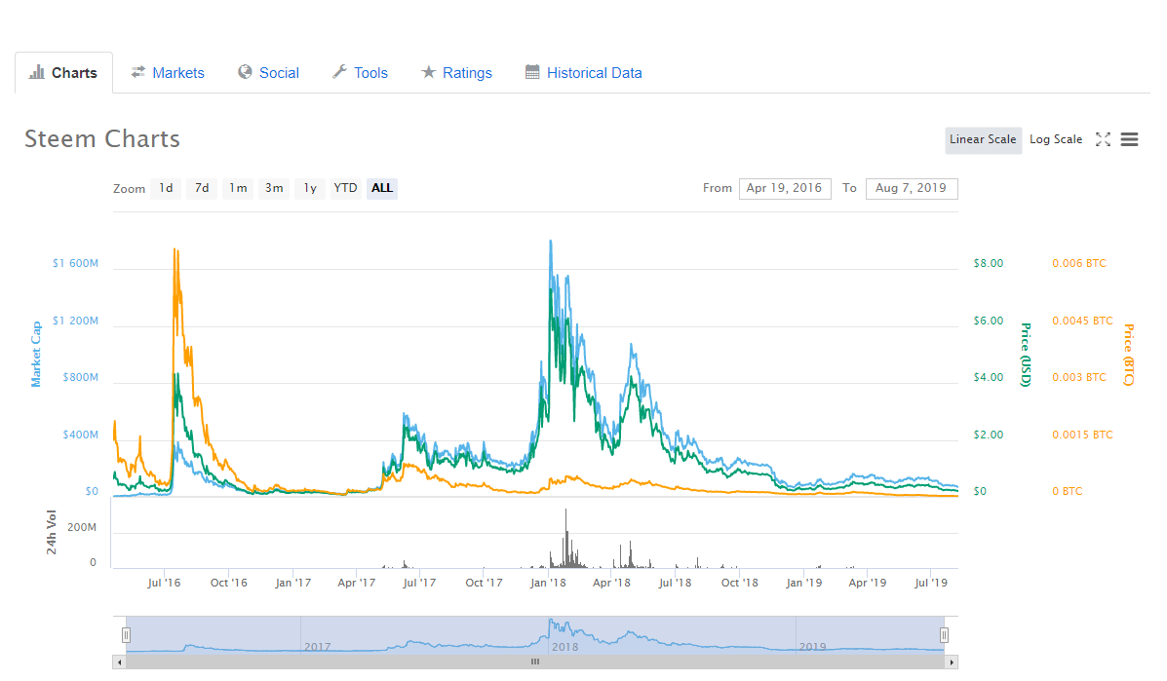The width and height of the screenshot is (1167, 681).
Task: Grab the left navigator range handle
Action: [x=127, y=635]
